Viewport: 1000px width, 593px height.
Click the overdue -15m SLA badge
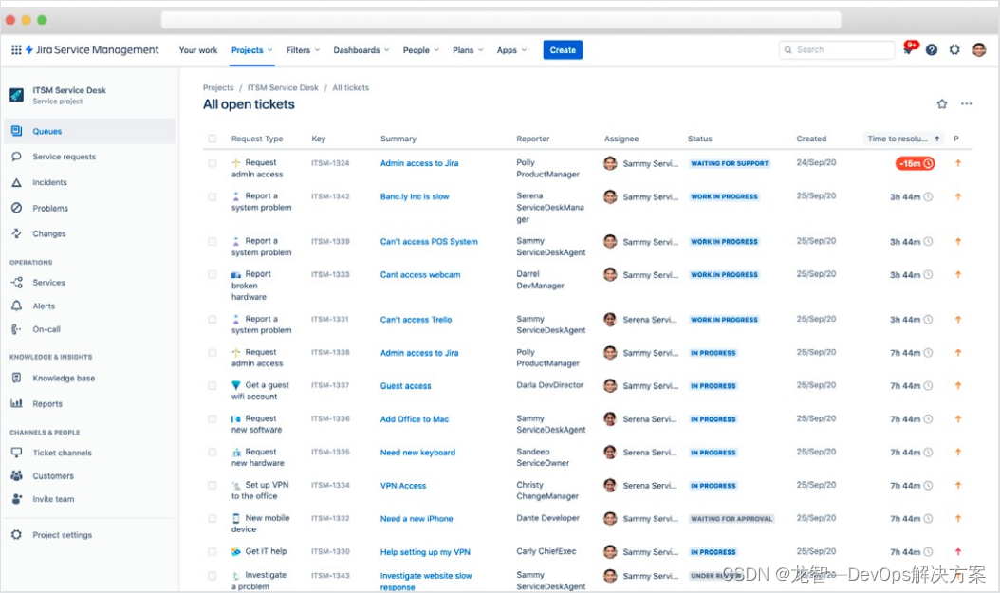pyautogui.click(x=916, y=164)
